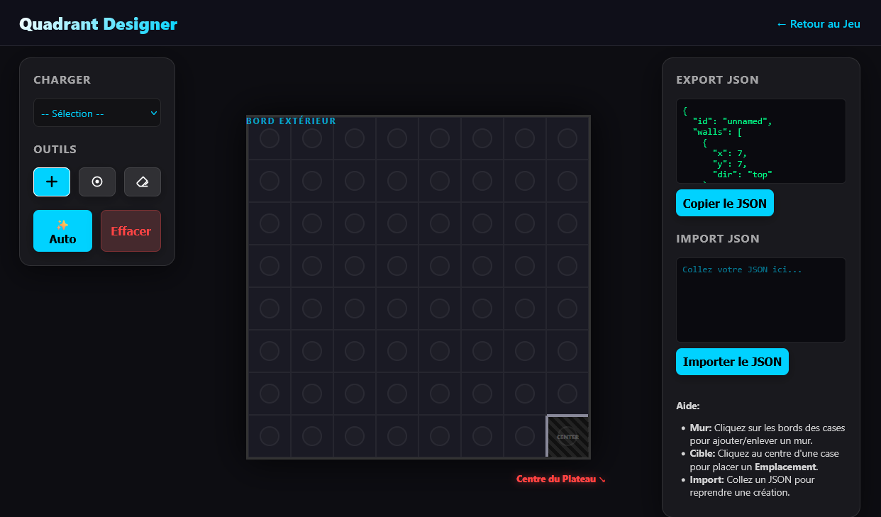Image resolution: width=881 pixels, height=517 pixels.
Task: Click the BORD EXTÉRIEUR border label
Action: click(289, 121)
